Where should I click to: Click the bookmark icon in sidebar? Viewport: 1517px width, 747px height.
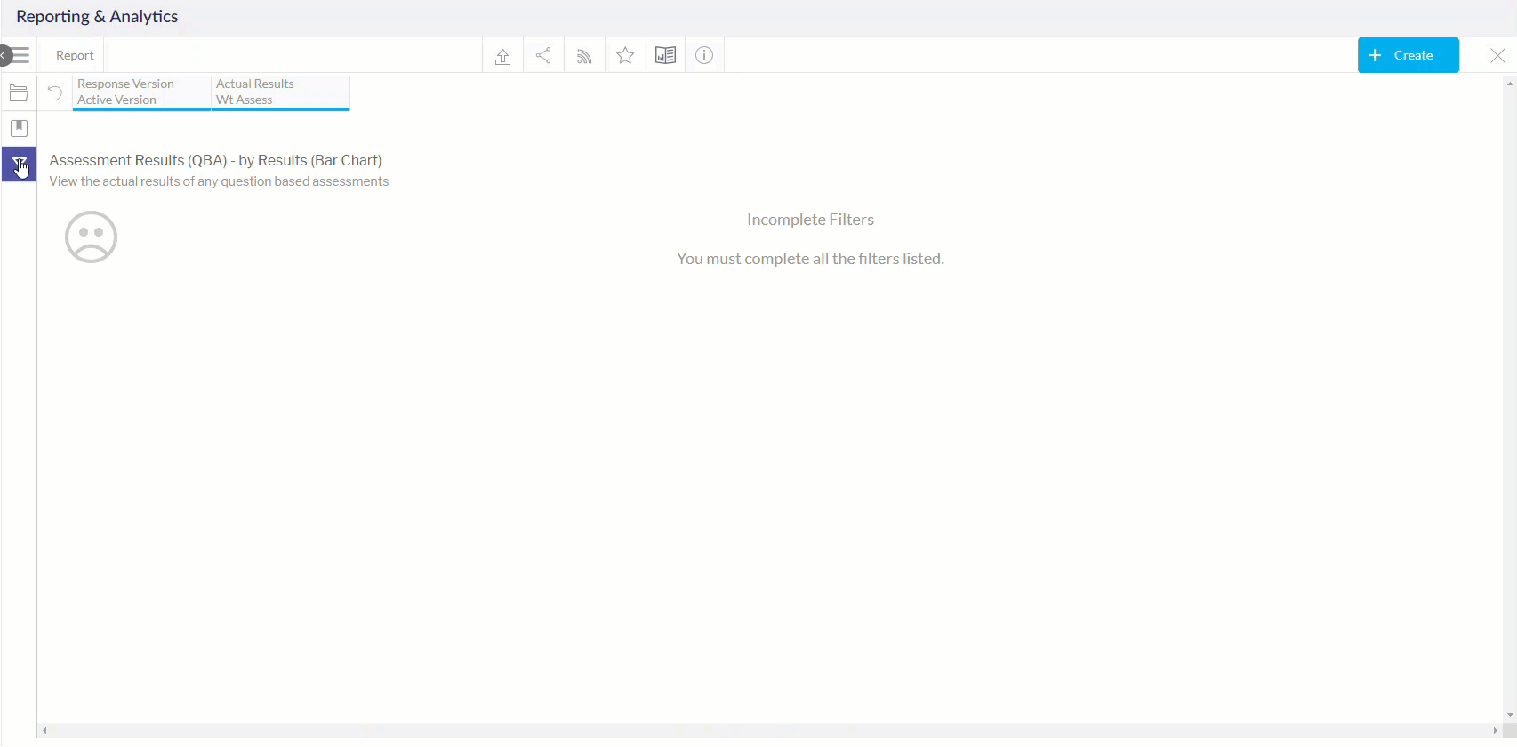pos(19,128)
